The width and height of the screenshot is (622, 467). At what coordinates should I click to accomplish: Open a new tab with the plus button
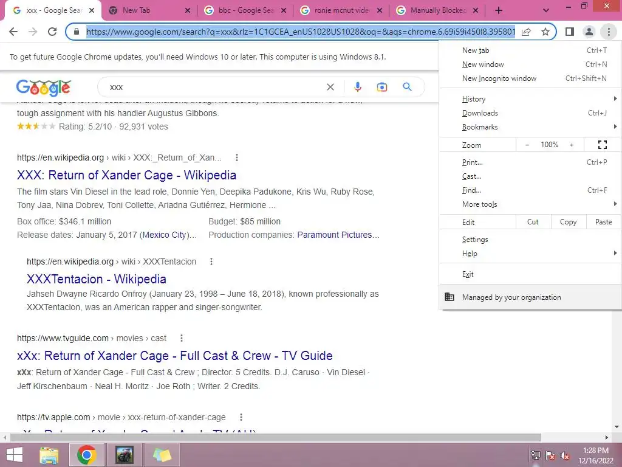[499, 11]
